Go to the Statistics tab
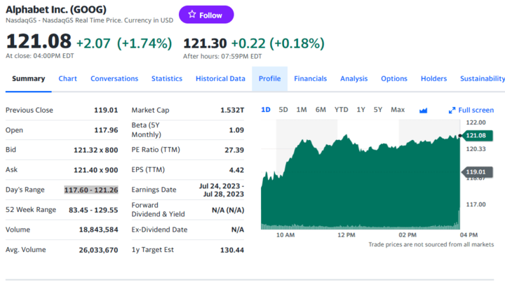The image size is (505, 289). click(167, 79)
